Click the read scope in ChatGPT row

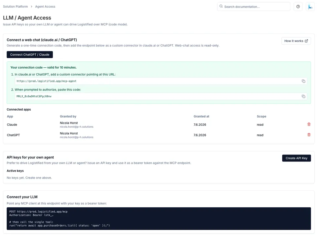point(260,135)
